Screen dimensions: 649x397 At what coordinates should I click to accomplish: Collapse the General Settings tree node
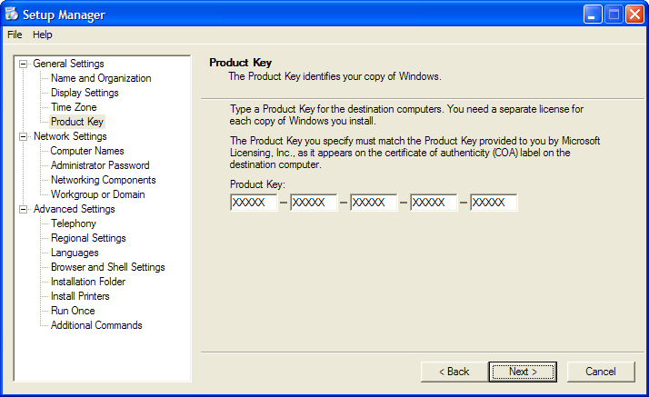(x=24, y=65)
